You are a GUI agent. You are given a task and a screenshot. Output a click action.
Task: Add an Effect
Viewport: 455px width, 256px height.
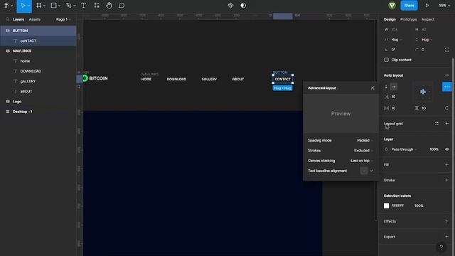[x=447, y=221]
